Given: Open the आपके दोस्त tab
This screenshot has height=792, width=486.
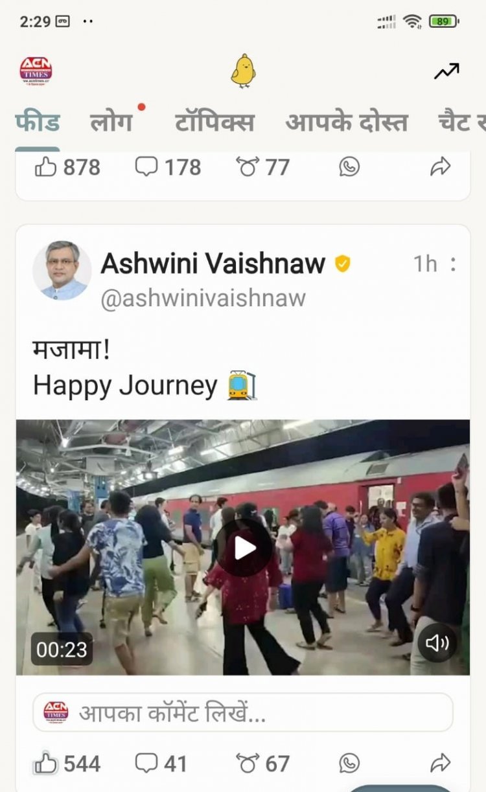Looking at the screenshot, I should (x=347, y=122).
